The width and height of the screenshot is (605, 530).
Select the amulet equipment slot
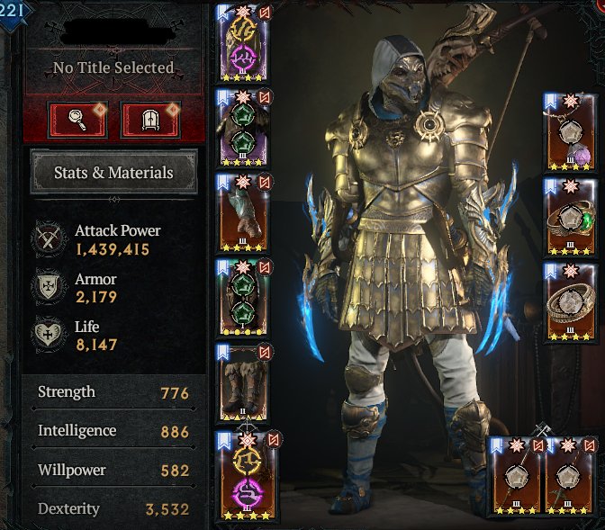[570, 132]
